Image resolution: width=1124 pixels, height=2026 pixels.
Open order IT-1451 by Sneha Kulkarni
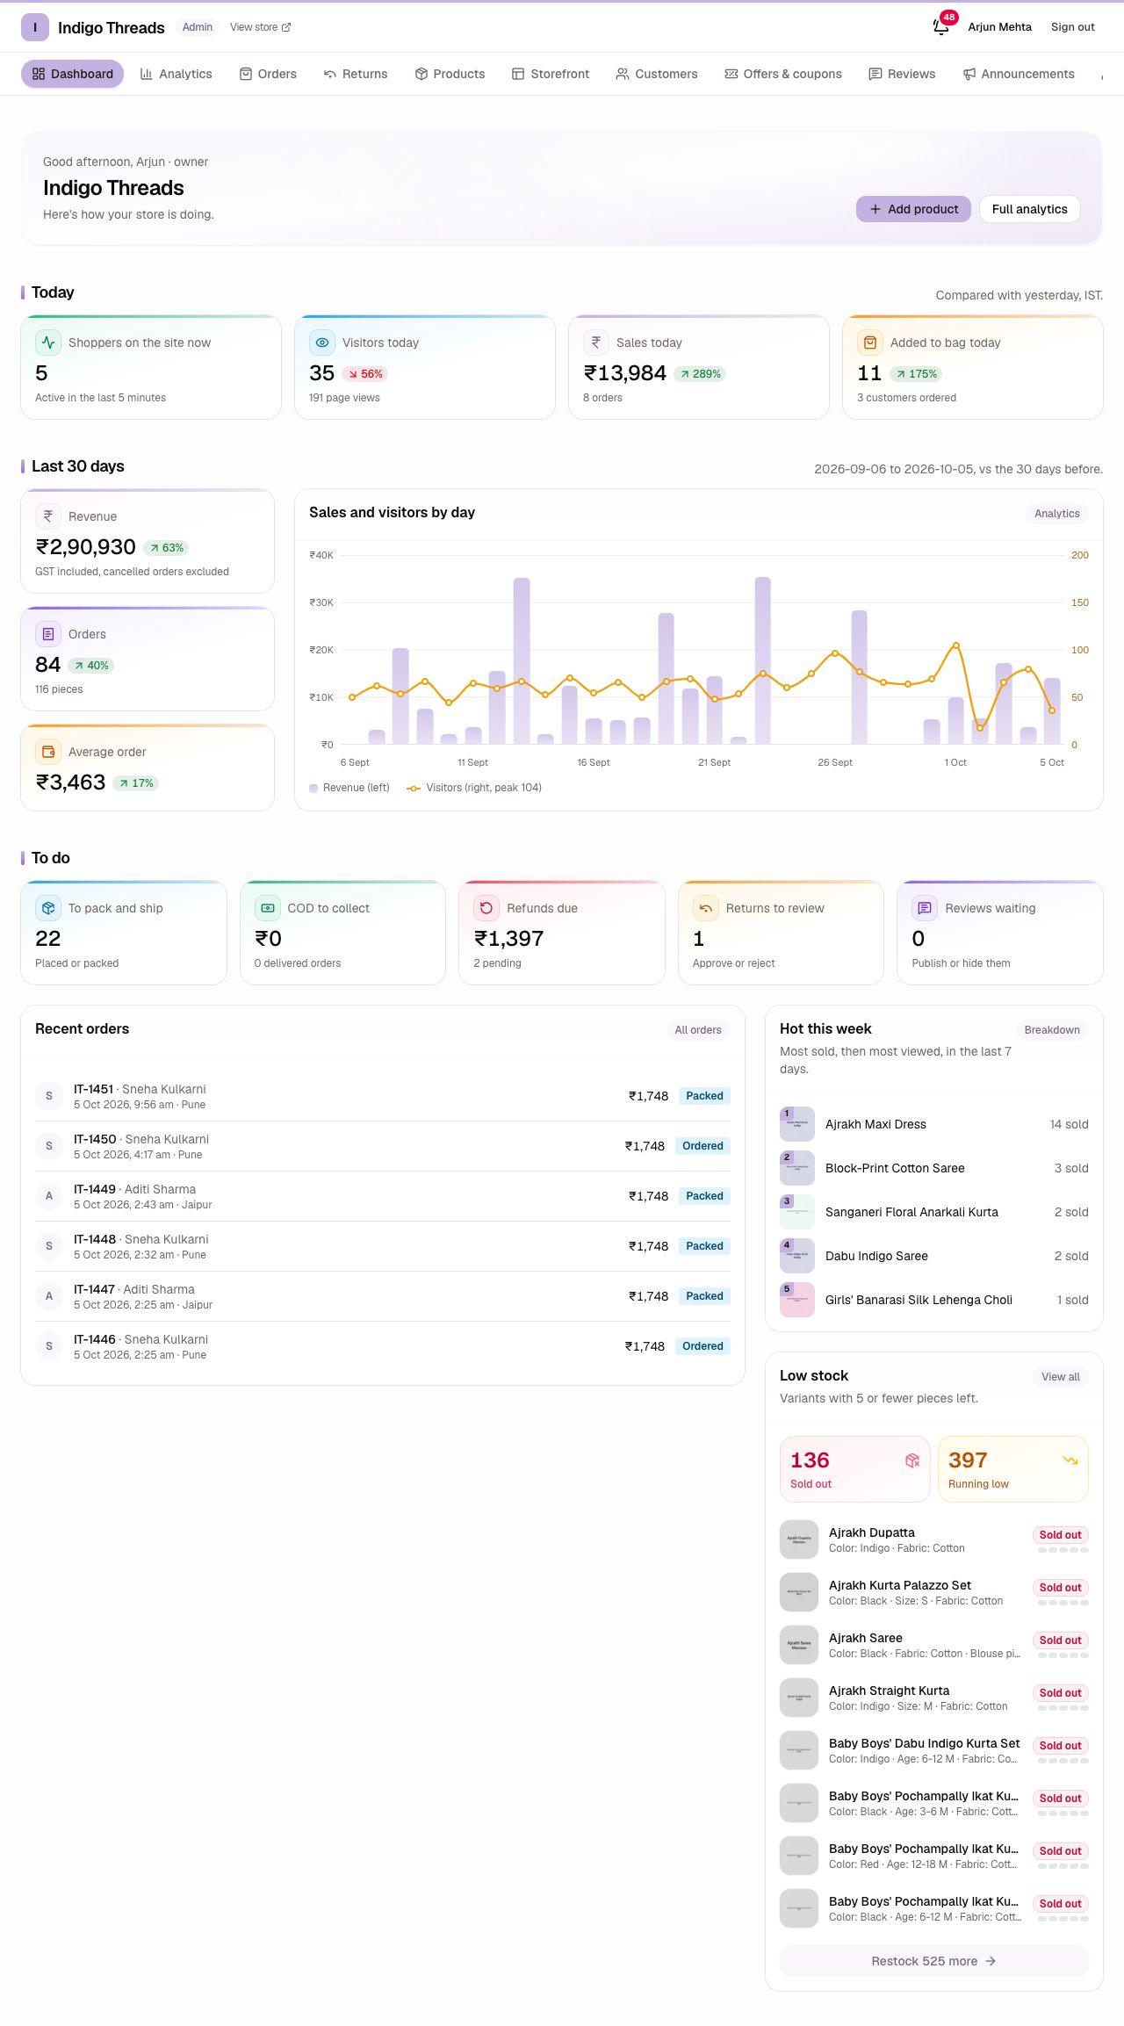[x=383, y=1096]
